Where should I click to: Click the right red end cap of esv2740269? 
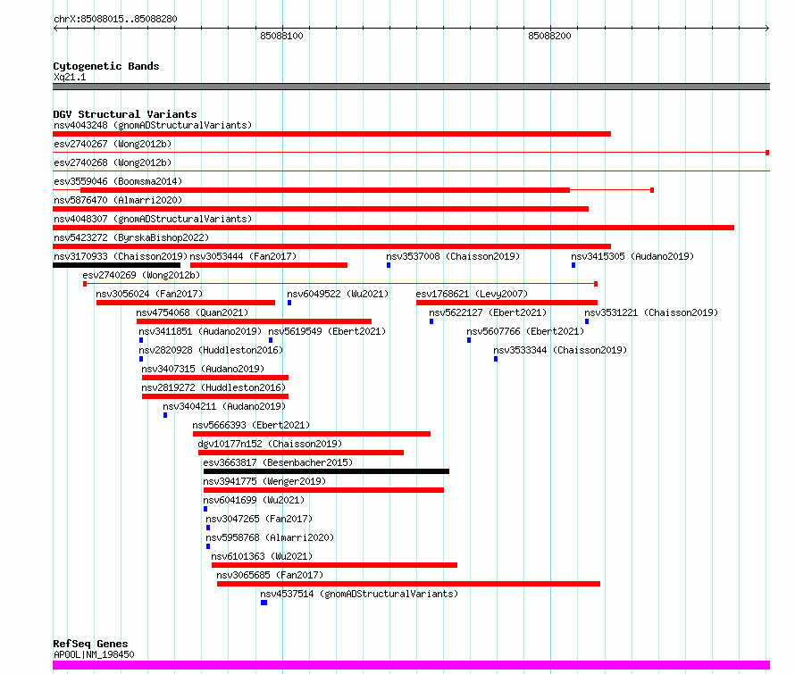(x=596, y=284)
